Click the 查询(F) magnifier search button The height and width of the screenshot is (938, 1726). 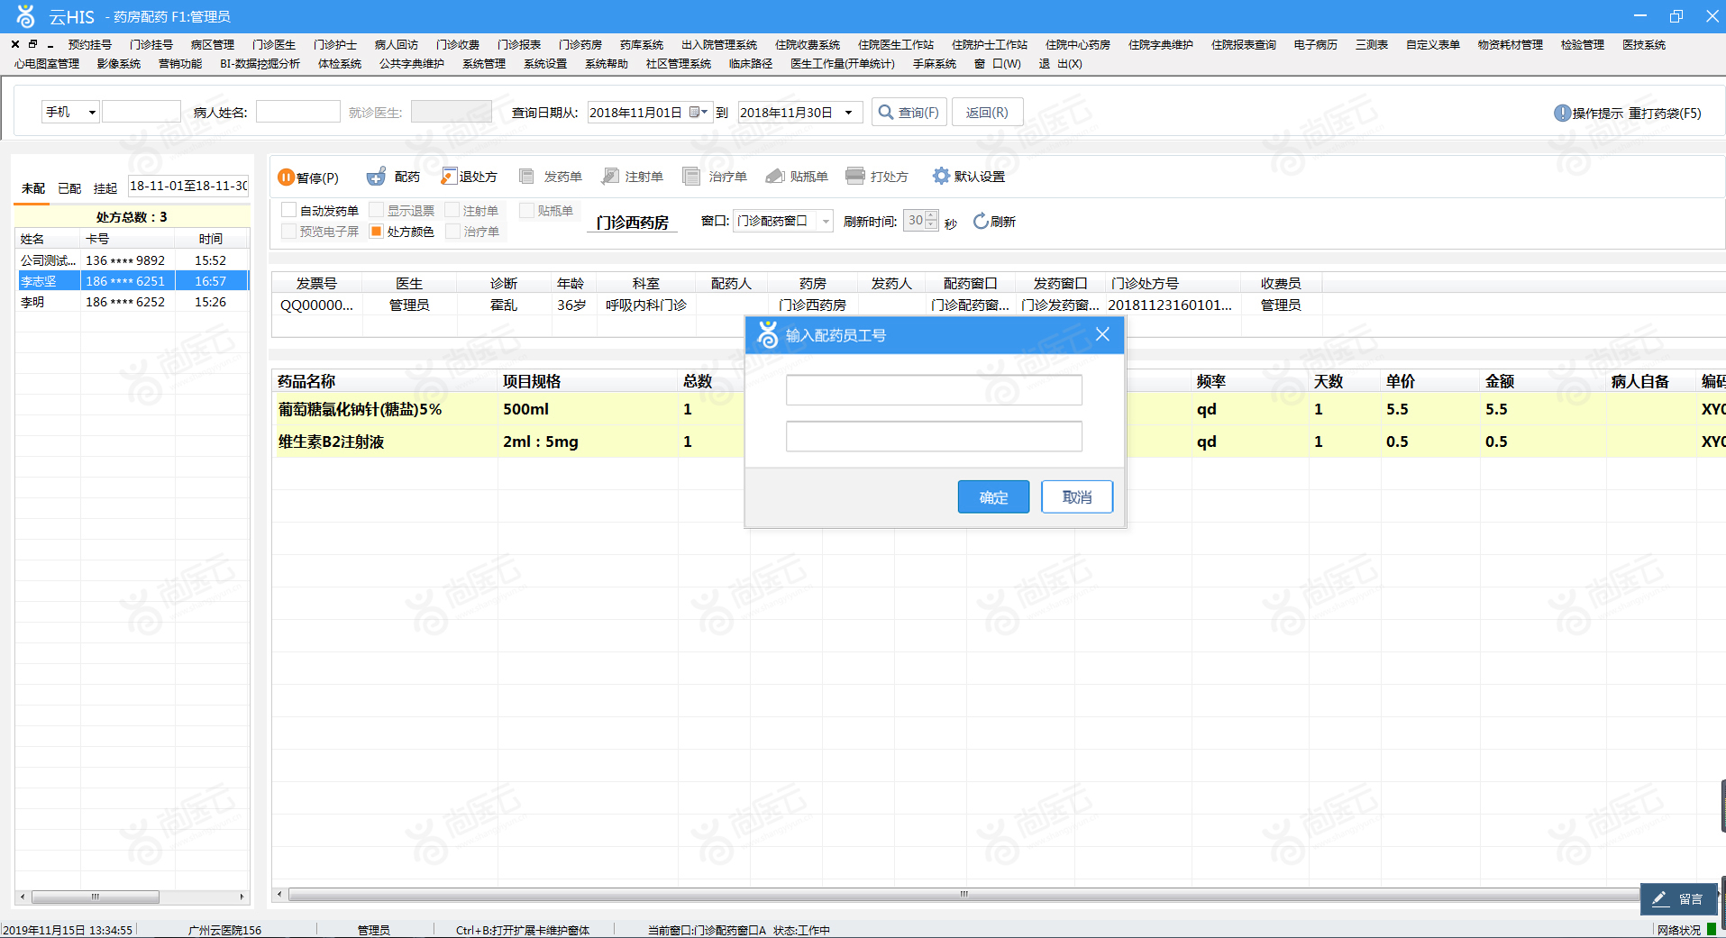point(909,112)
